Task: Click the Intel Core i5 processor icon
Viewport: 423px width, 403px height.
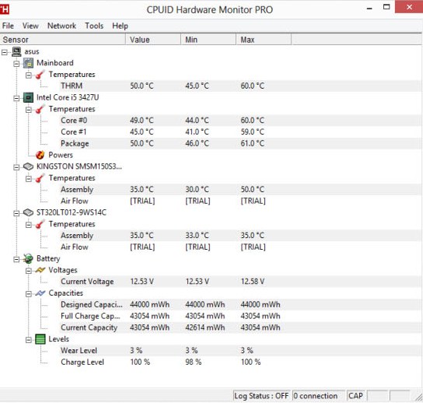Action: 28,97
